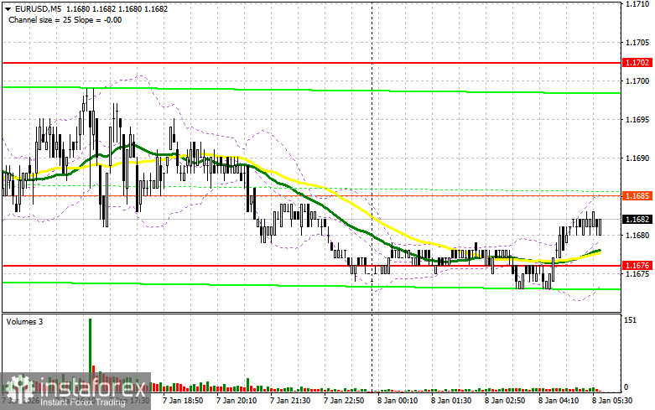Screen dimensions: 655x410
Task: Click the 1.1675 price axis label
Action: tap(637, 273)
